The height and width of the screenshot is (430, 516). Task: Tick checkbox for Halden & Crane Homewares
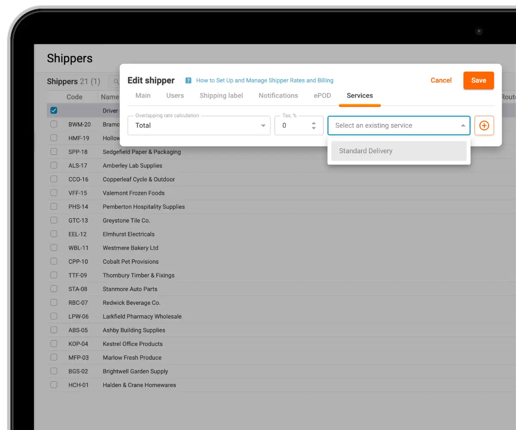54,385
